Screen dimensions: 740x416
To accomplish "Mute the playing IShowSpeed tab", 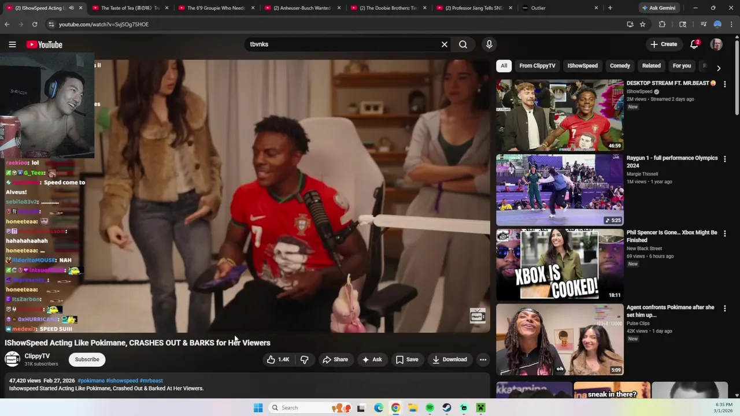I will coord(71,8).
